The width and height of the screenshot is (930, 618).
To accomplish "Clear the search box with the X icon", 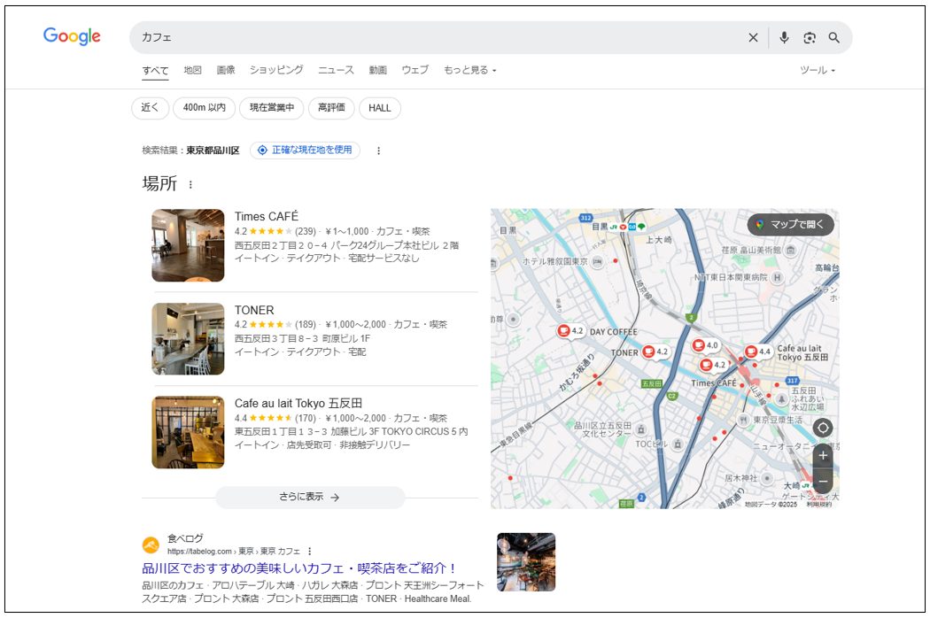I will point(753,37).
